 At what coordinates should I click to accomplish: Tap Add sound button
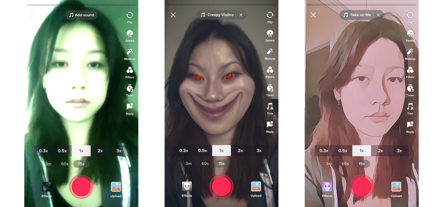coord(81,15)
